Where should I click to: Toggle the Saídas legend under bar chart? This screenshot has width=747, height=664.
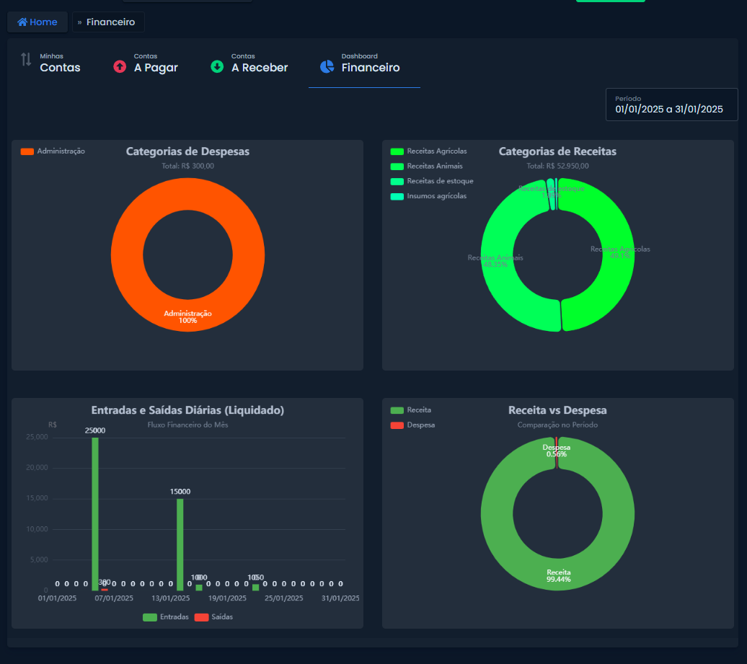[x=214, y=617]
